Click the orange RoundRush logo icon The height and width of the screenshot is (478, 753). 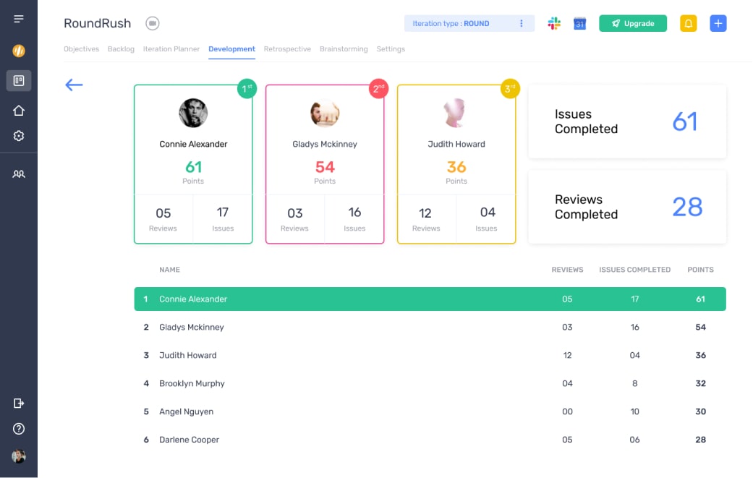click(x=19, y=51)
